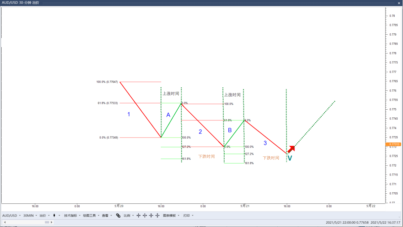
Task: Open the 比例 scale dropdown
Action: 128,215
